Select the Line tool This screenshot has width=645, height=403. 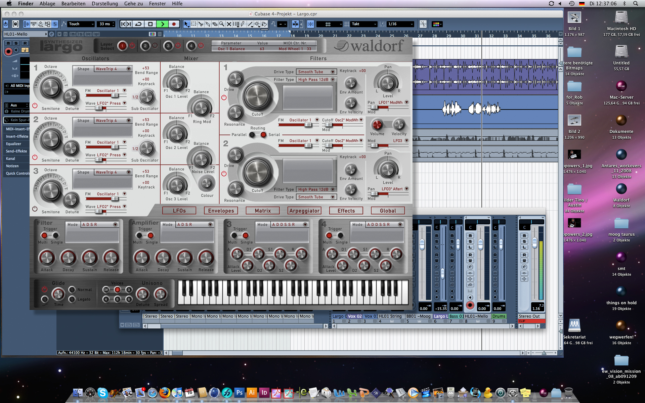point(250,24)
